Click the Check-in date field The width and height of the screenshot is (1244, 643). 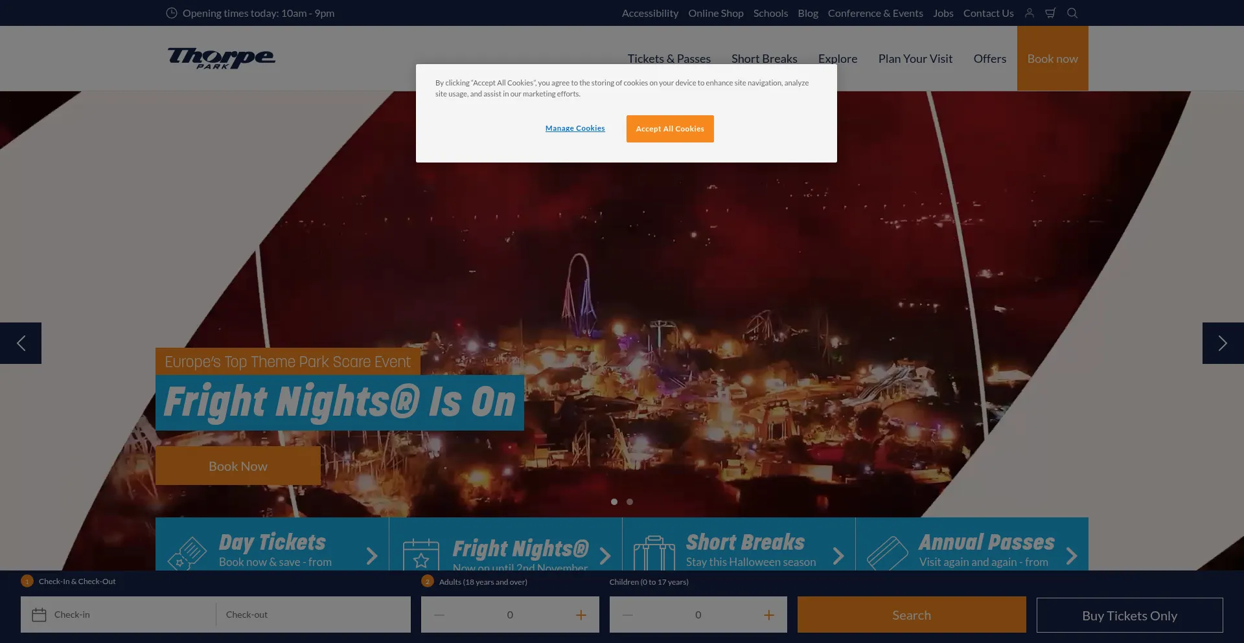(x=119, y=615)
